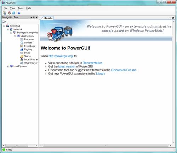Click the WMI Browser node icon
177x153 pixels.
click(22, 63)
